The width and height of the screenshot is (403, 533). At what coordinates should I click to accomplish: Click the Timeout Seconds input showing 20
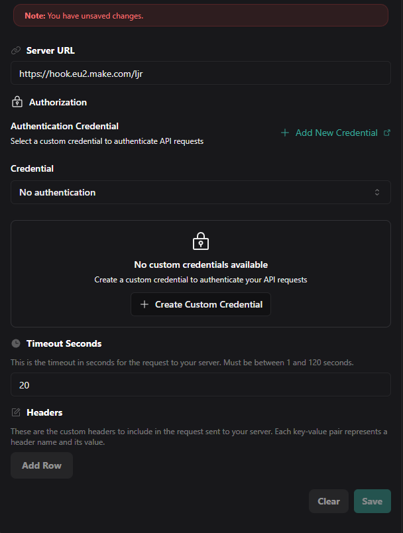pyautogui.click(x=200, y=385)
